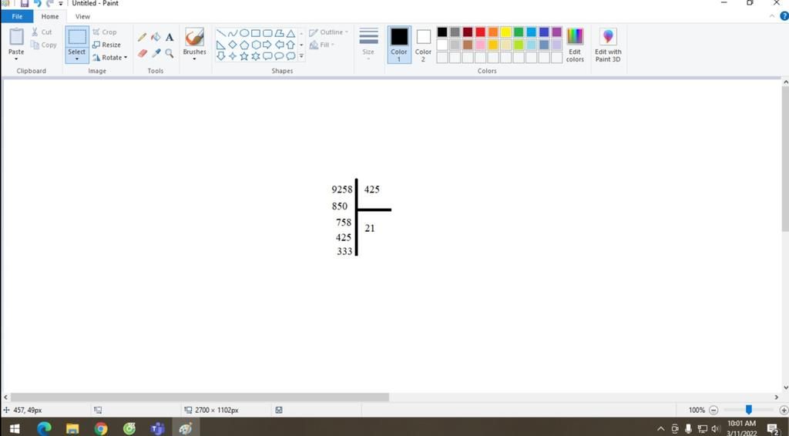The width and height of the screenshot is (789, 436).
Task: Activate Color 2 selector
Action: click(x=423, y=44)
